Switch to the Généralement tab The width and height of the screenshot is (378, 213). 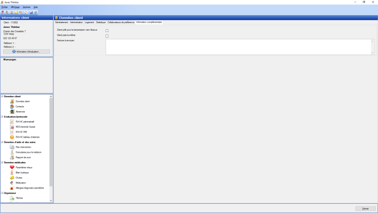tap(61, 22)
